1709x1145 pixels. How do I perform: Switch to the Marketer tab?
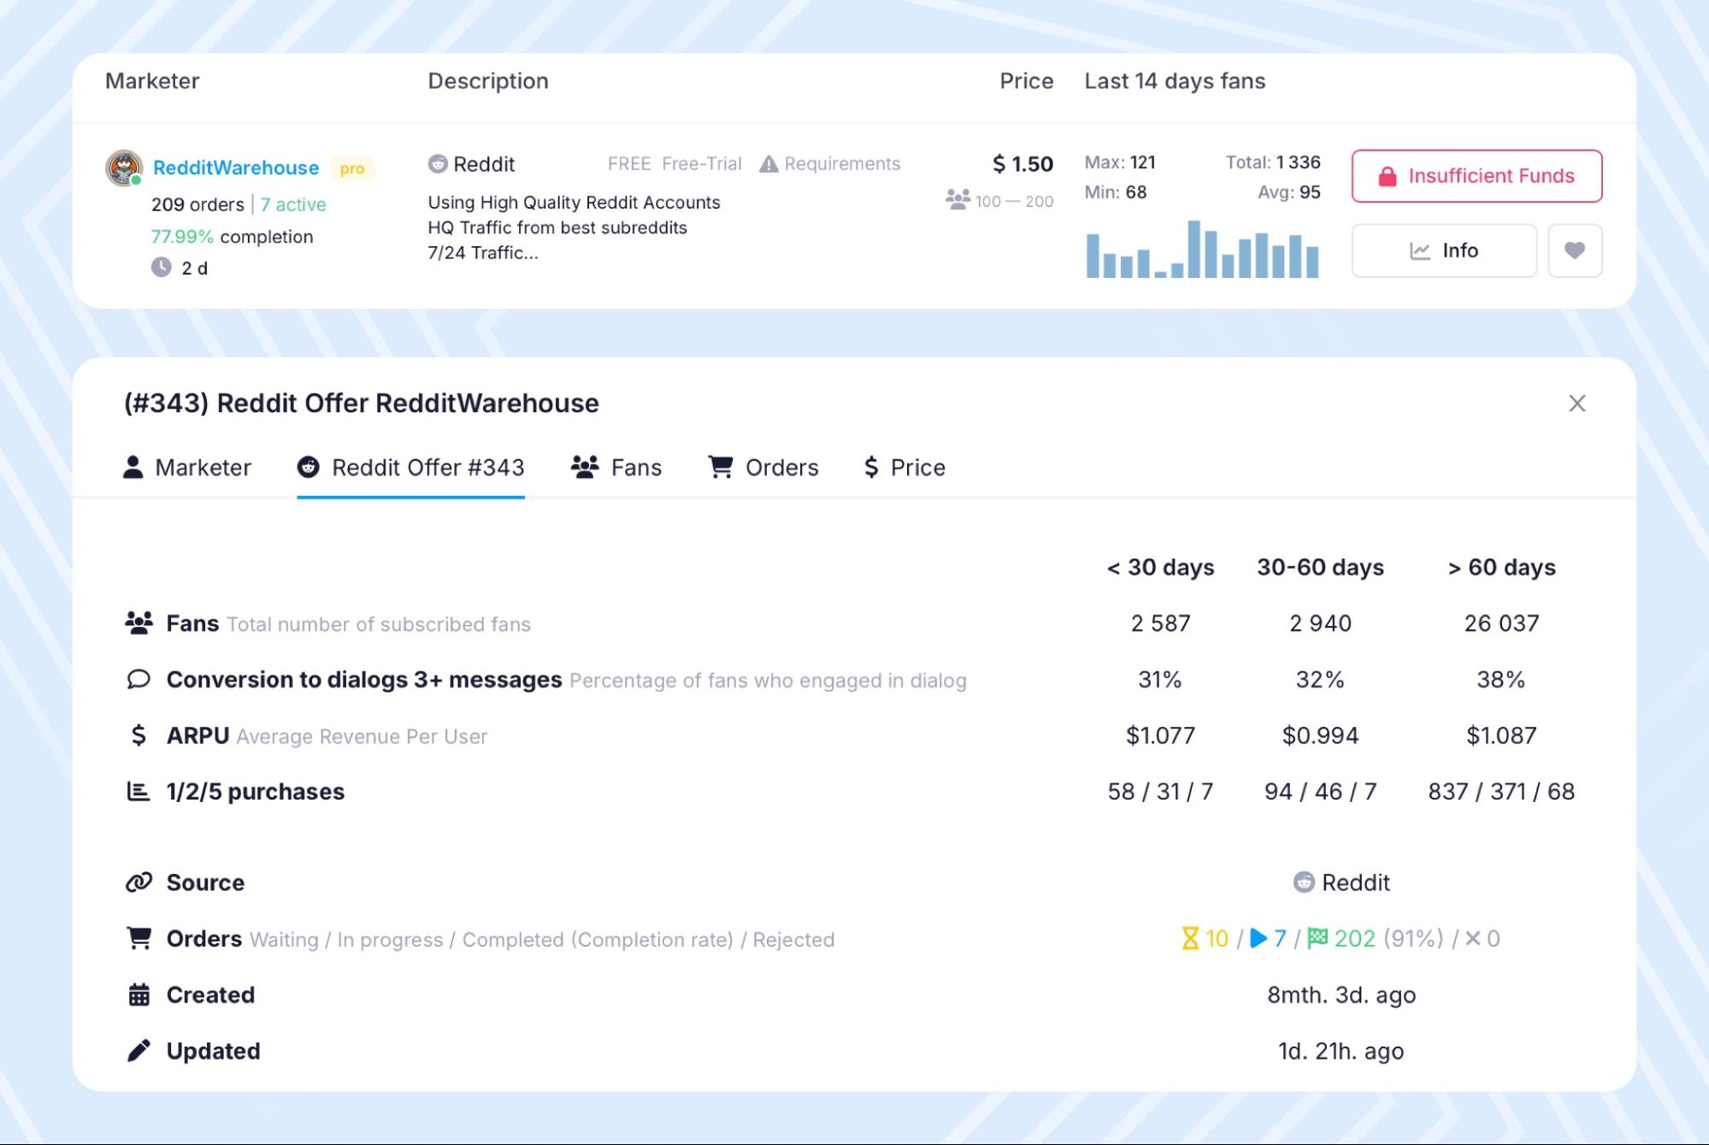(x=187, y=468)
